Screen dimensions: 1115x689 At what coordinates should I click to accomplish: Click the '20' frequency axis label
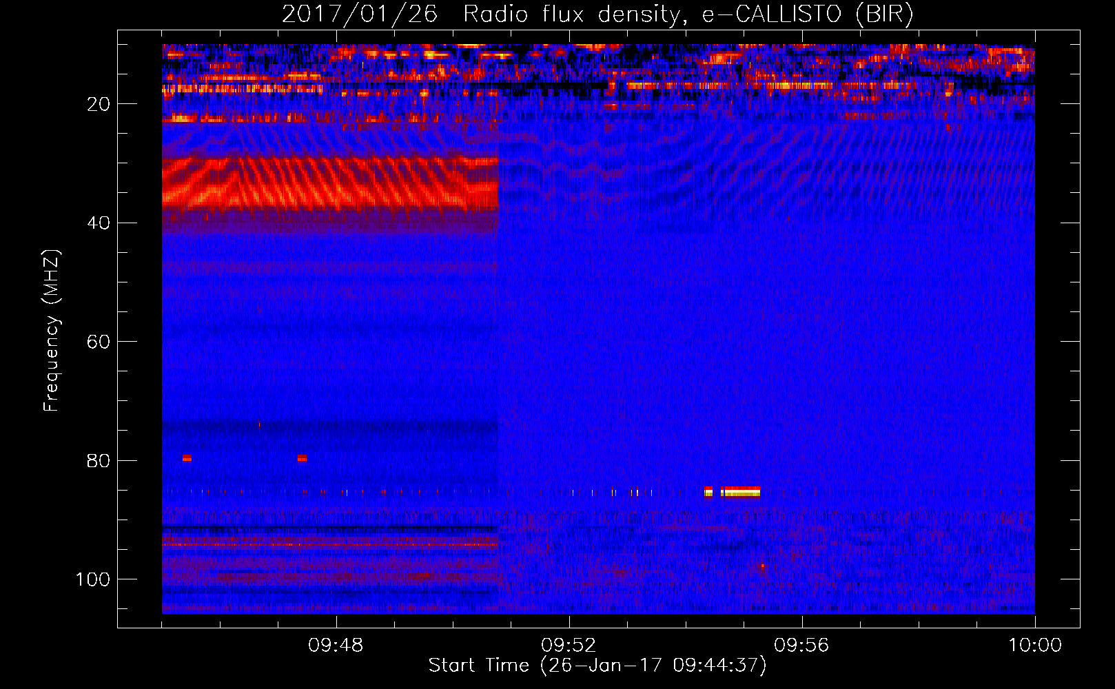pyautogui.click(x=99, y=104)
